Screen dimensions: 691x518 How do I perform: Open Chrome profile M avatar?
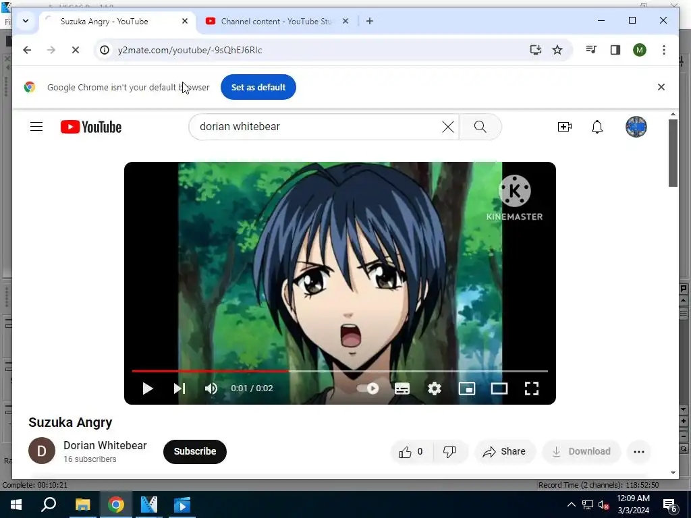pos(640,50)
